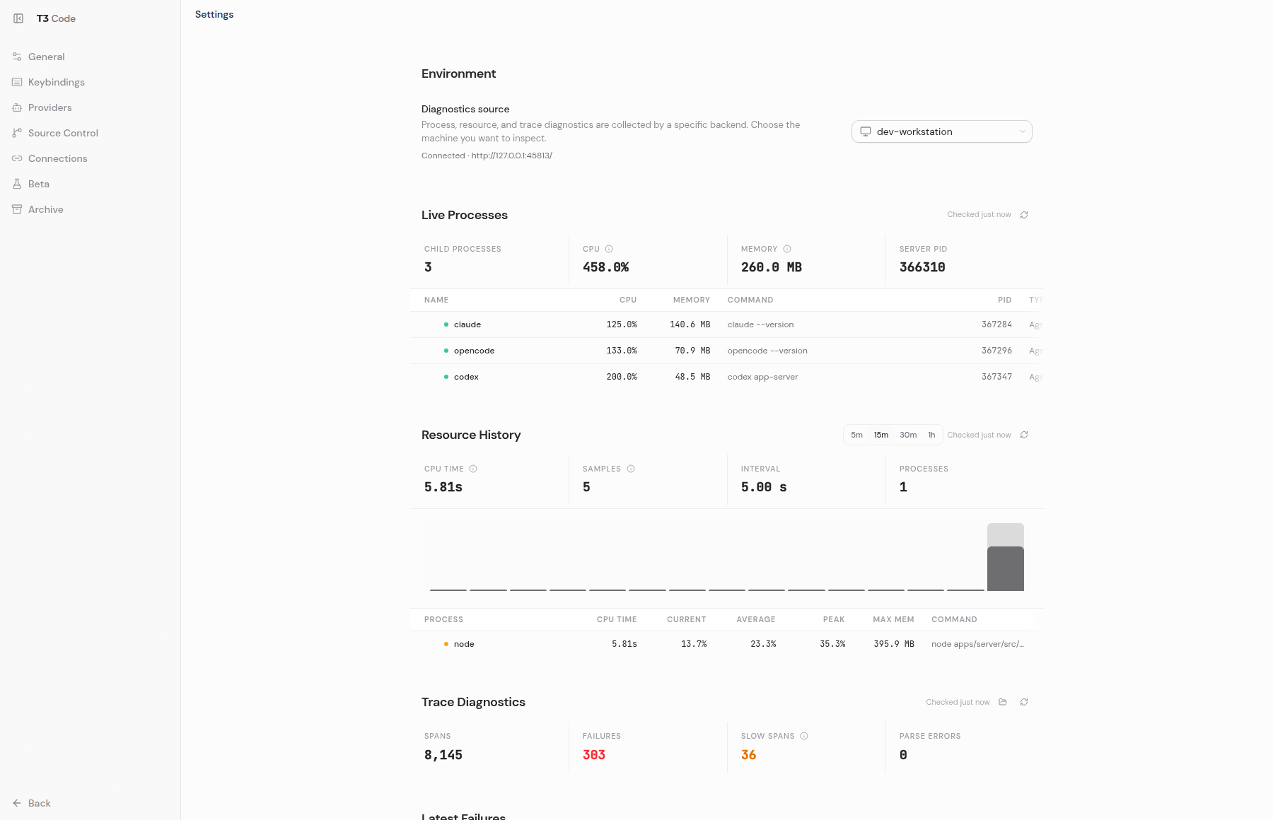Click the connected URL http://127.0.0.1:45813/
The image size is (1273, 820).
(x=512, y=156)
